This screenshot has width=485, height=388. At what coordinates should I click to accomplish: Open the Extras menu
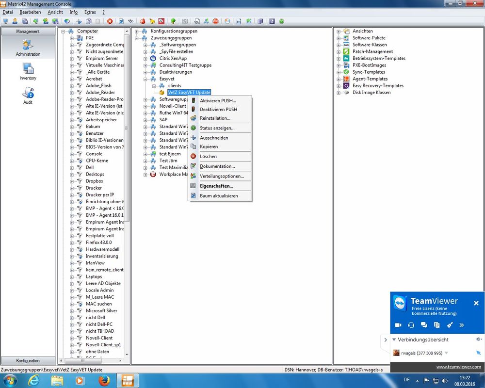click(x=90, y=12)
